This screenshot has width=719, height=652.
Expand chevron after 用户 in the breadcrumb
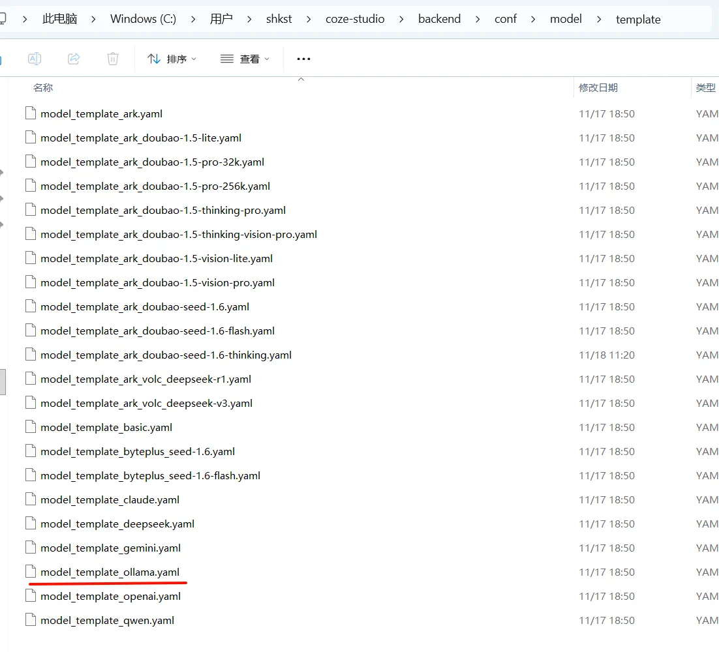249,20
